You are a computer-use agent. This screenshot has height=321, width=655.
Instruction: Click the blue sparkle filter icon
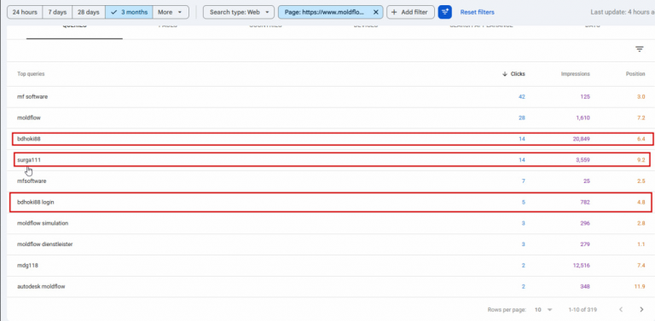[445, 12]
